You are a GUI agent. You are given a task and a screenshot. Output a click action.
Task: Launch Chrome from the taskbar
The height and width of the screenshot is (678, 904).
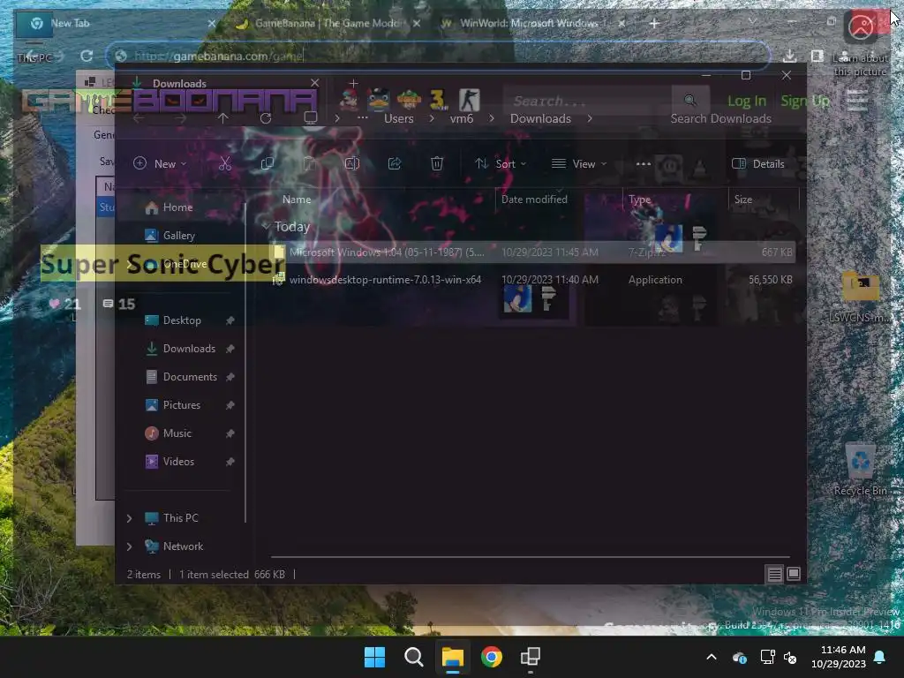491,657
